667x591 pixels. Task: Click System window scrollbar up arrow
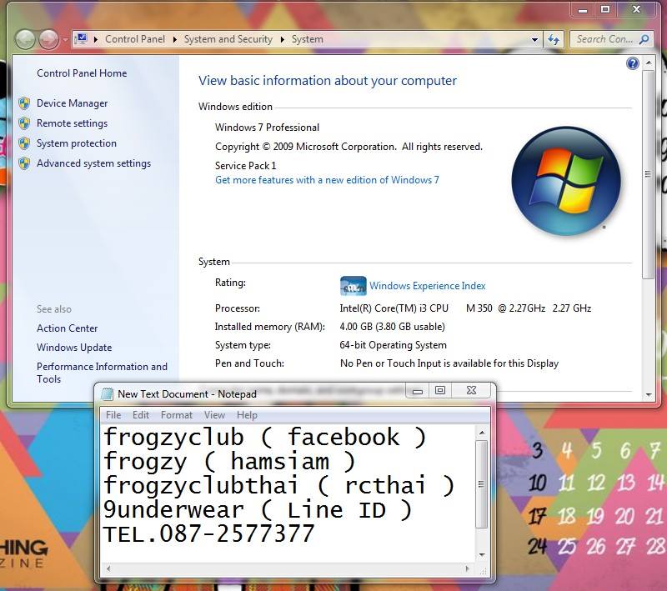[649, 63]
